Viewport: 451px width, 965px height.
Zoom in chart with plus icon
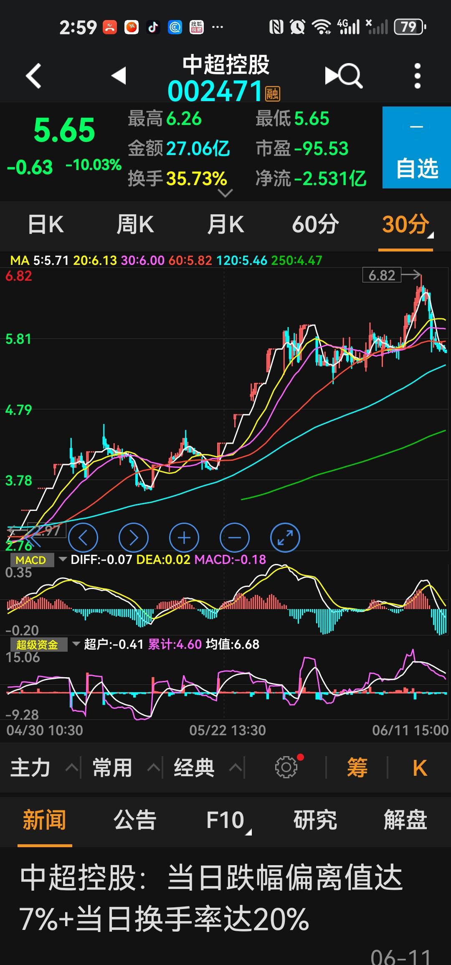click(184, 538)
